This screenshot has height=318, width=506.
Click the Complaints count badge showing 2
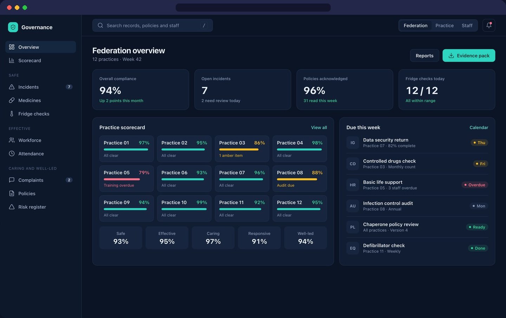coord(69,180)
